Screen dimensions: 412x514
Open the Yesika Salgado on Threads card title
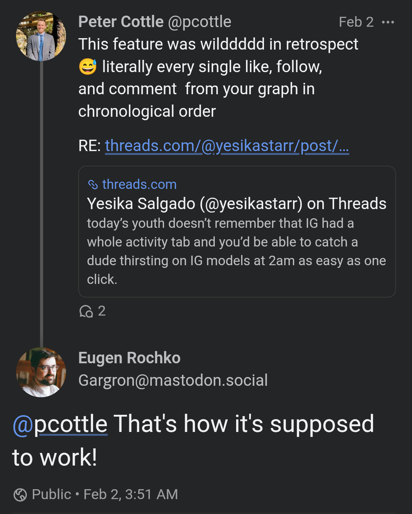point(237,204)
